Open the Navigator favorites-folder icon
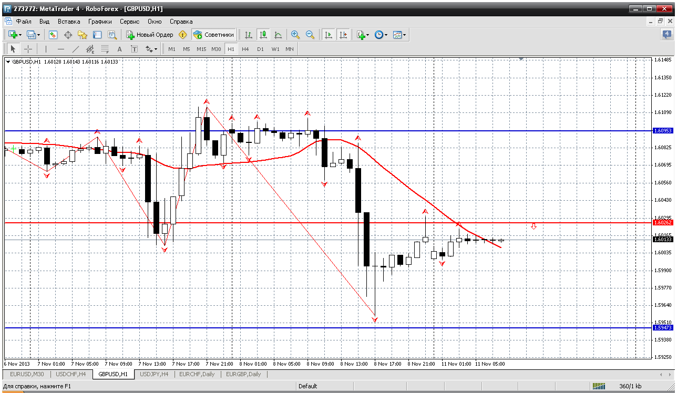The height and width of the screenshot is (393, 677). (x=83, y=35)
